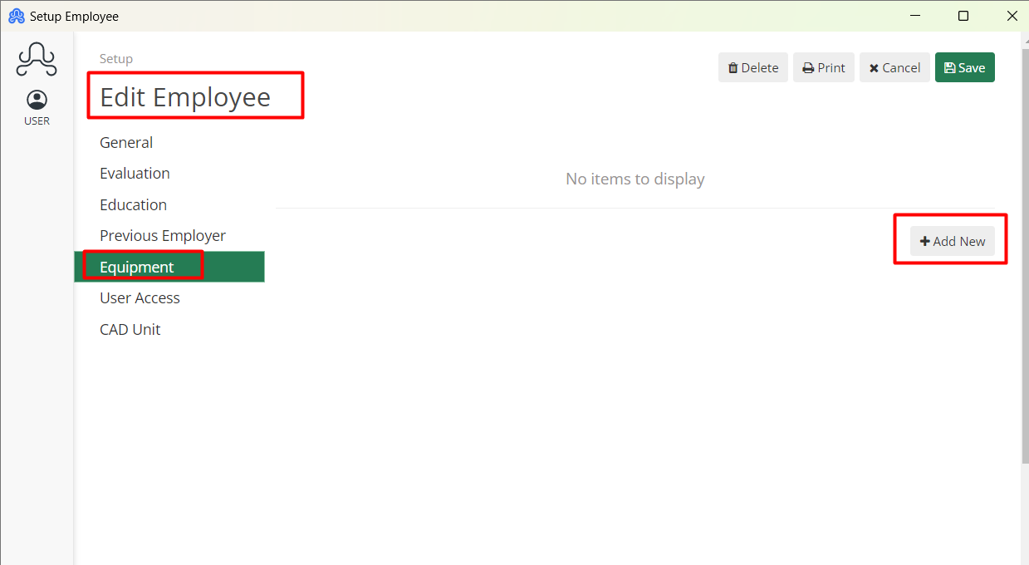Open the User Access section

point(140,297)
